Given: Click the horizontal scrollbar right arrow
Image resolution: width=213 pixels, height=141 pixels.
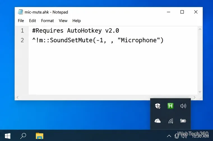Looking at the screenshot, I should [x=195, y=97].
